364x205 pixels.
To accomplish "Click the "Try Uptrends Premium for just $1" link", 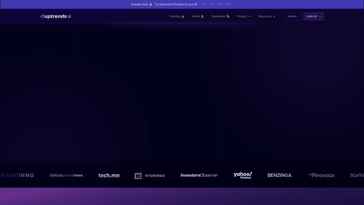I will tap(176, 5).
